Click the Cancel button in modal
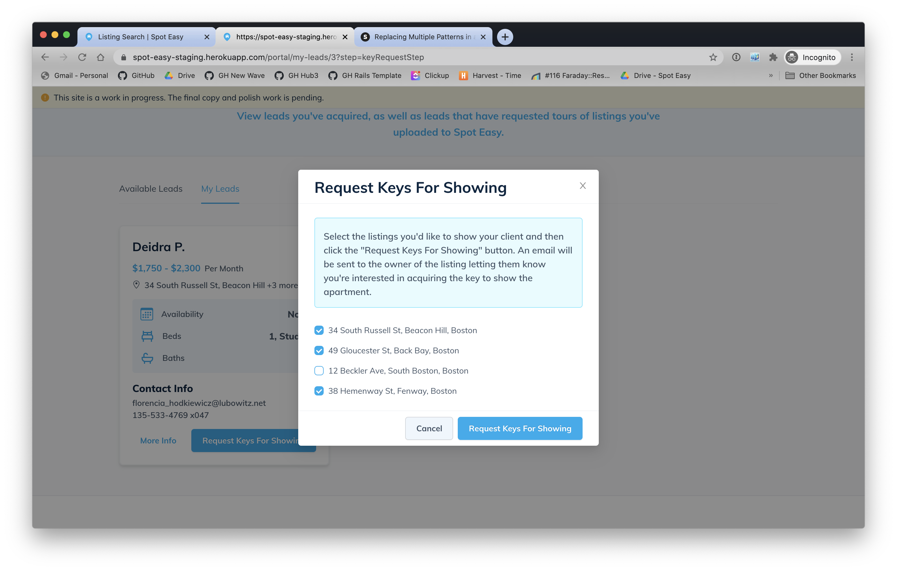 point(429,428)
